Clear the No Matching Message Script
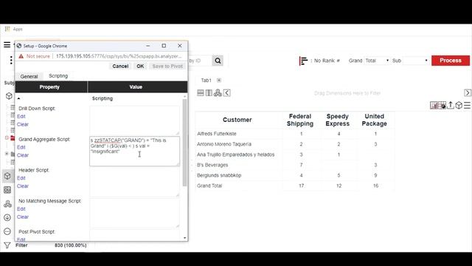The width and height of the screenshot is (472, 266). point(23,216)
